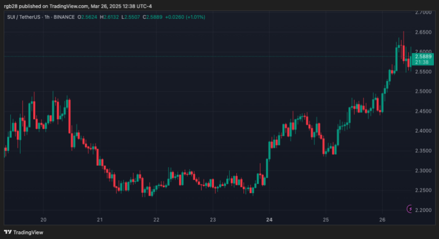
Task: Click the 1h interval in chart legend
Action: pos(48,17)
